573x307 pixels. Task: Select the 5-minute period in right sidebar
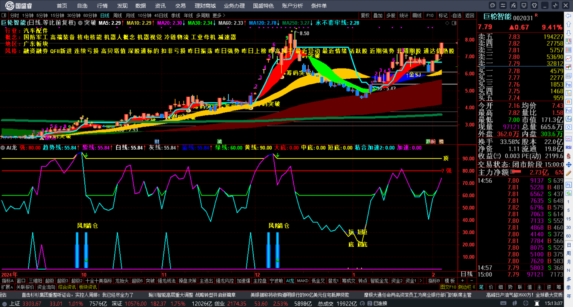569,210
